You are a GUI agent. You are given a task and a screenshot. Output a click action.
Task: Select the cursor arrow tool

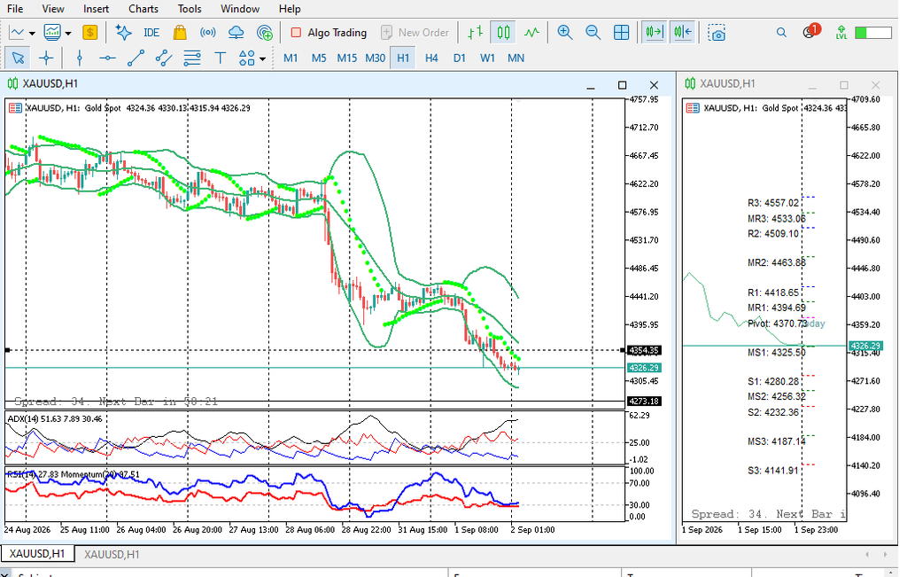pos(18,58)
